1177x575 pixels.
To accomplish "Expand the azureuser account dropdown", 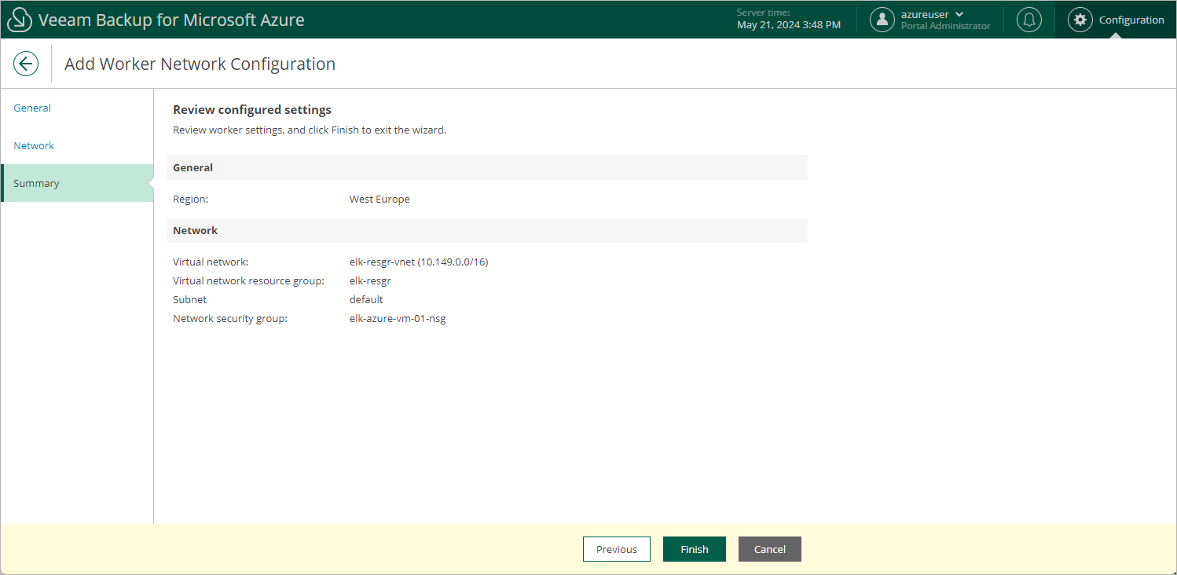I will [x=959, y=14].
